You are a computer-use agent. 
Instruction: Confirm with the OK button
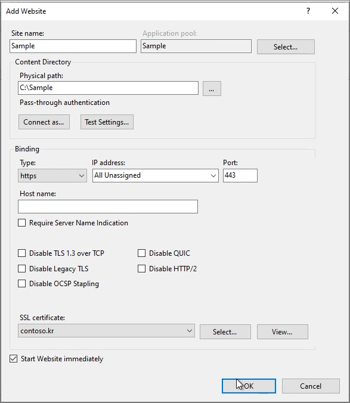coord(249,386)
